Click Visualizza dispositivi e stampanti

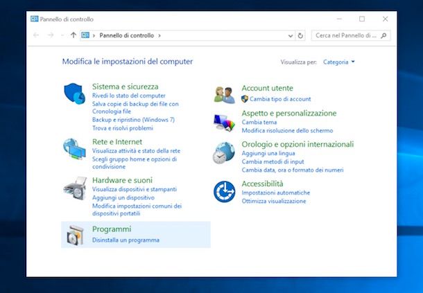(x=135, y=189)
